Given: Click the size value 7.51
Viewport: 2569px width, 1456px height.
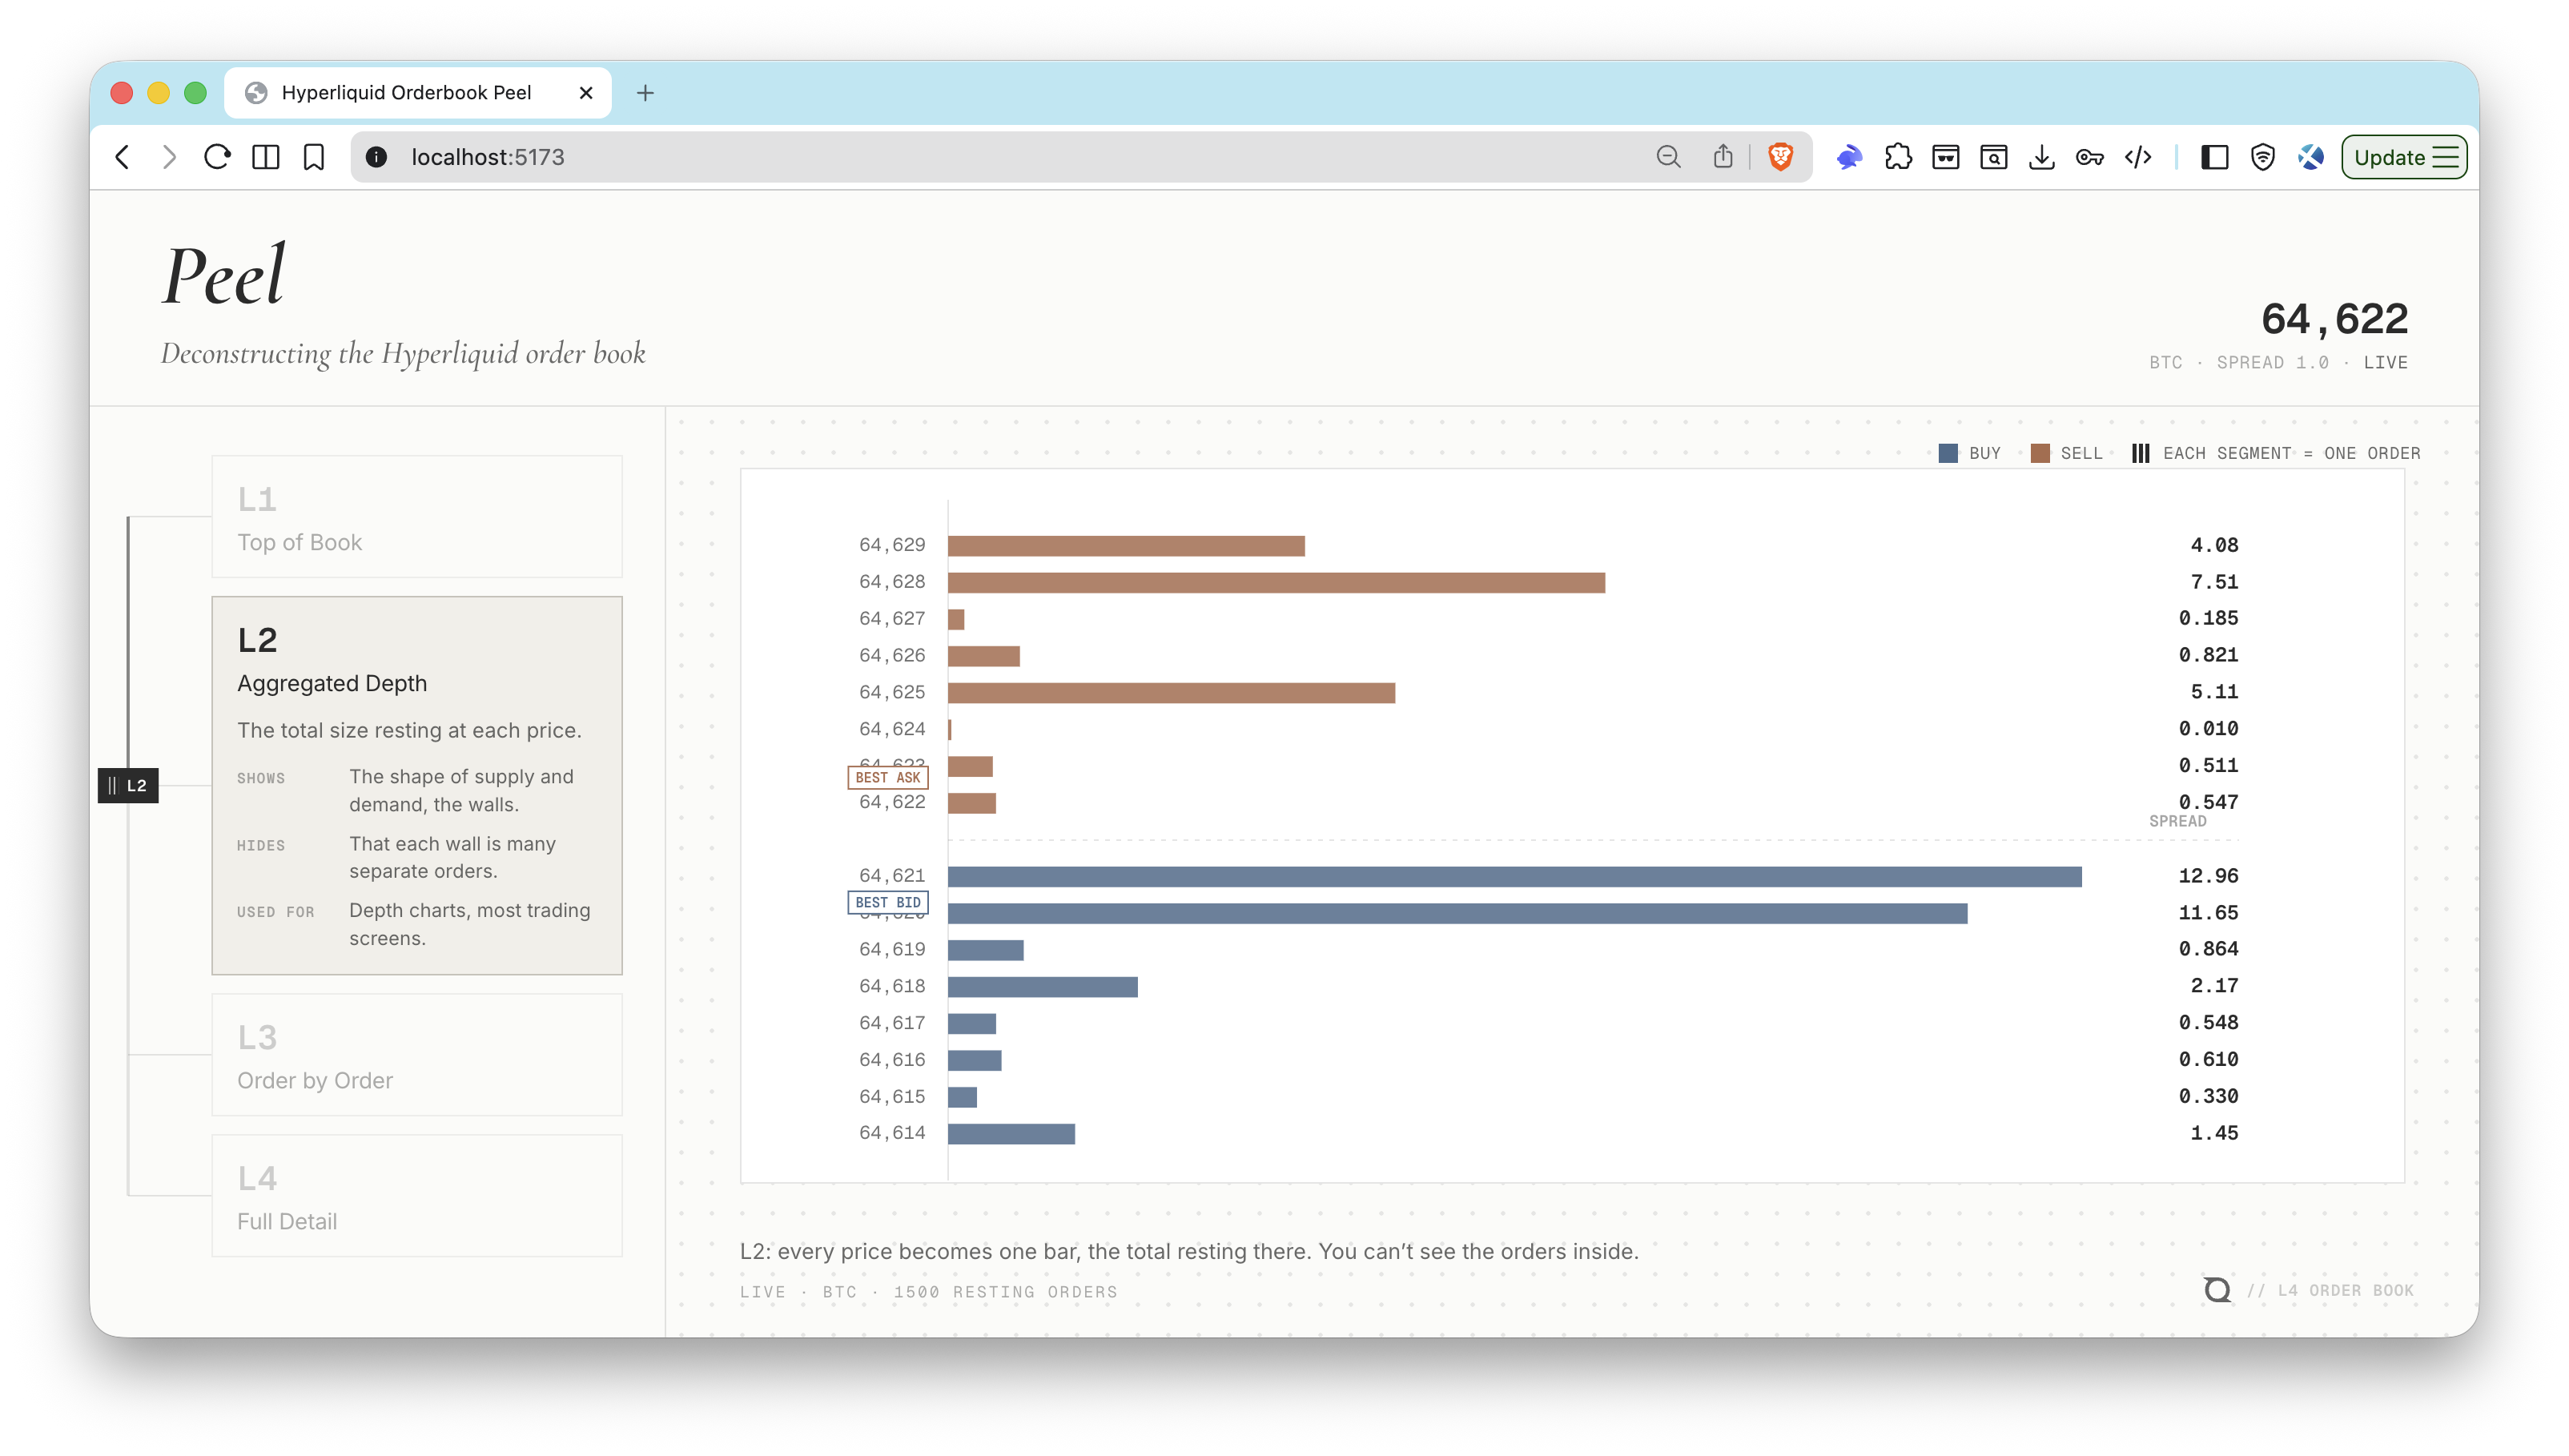Looking at the screenshot, I should [2214, 582].
